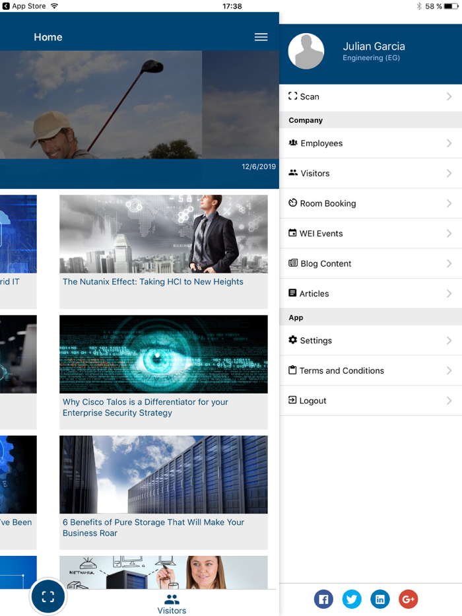Open the Google Plus social icon
The height and width of the screenshot is (616, 462).
click(x=408, y=599)
